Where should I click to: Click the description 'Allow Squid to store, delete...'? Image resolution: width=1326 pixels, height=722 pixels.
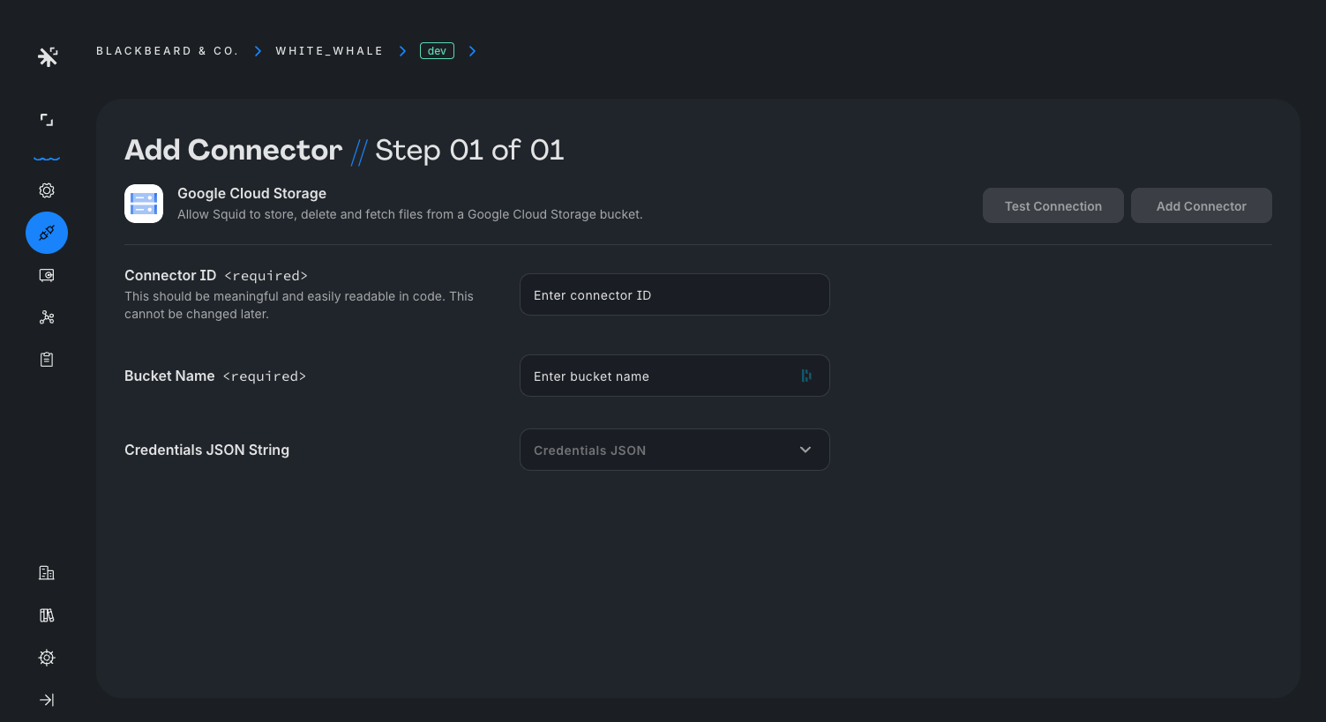[410, 214]
